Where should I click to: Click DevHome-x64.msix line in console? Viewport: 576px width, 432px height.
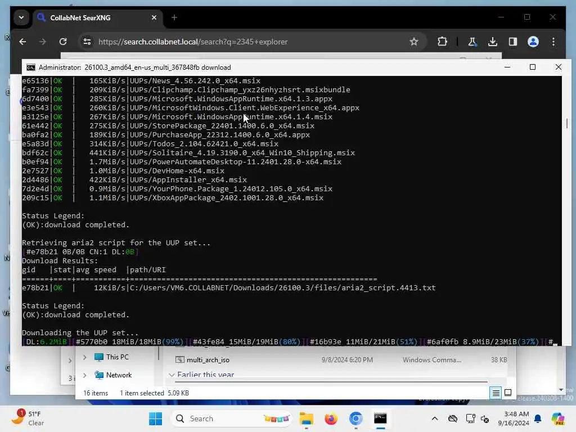coord(123,171)
